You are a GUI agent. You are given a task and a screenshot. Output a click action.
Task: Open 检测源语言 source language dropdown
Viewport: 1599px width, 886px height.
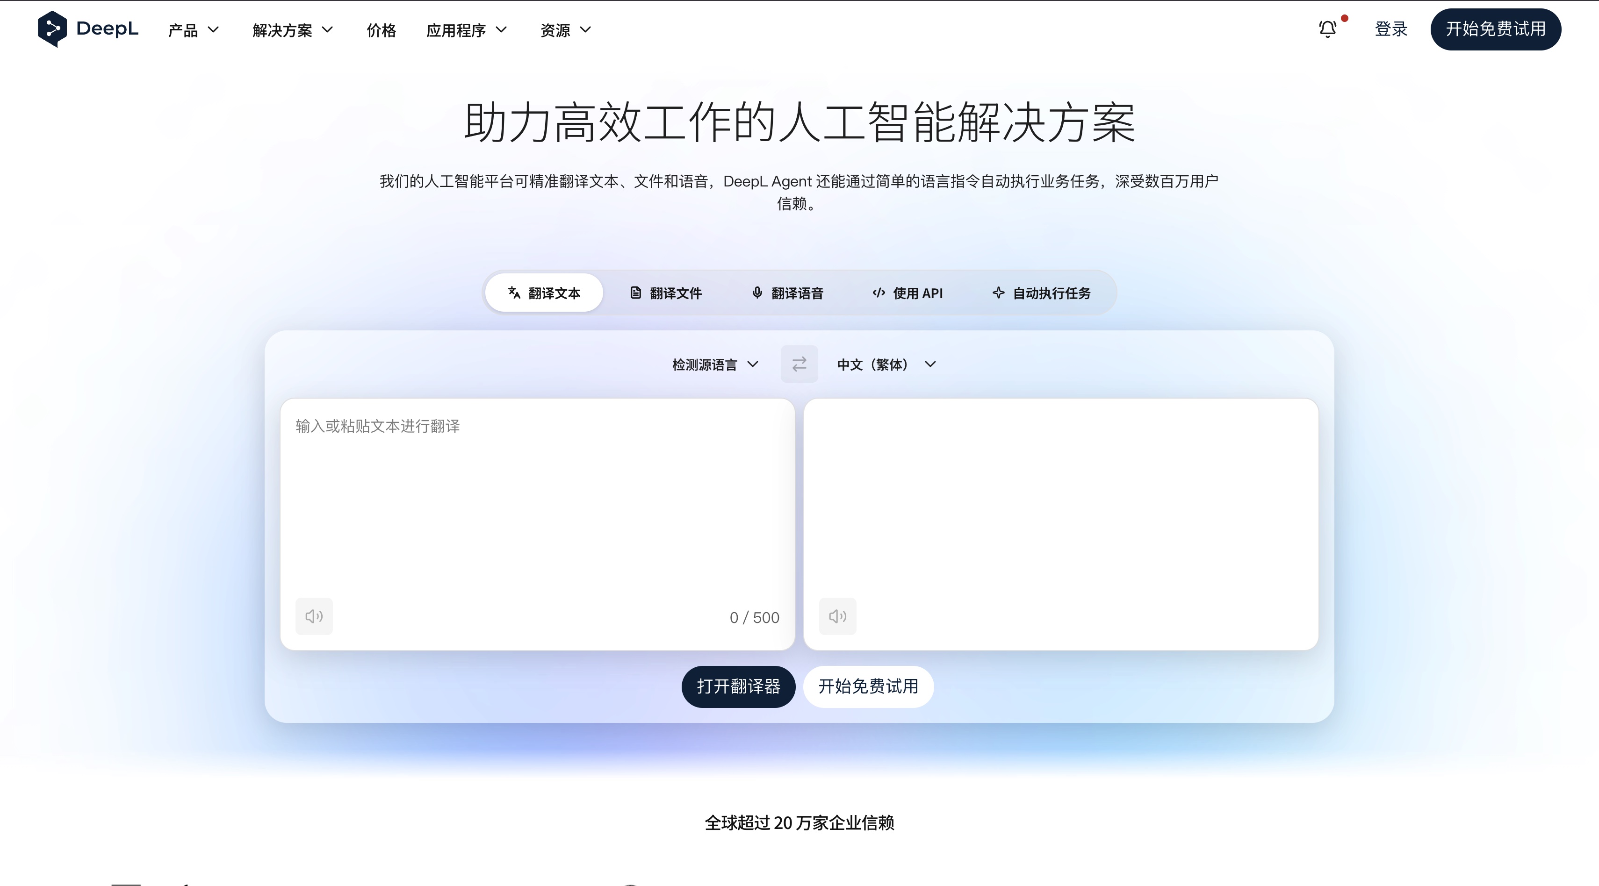point(715,364)
